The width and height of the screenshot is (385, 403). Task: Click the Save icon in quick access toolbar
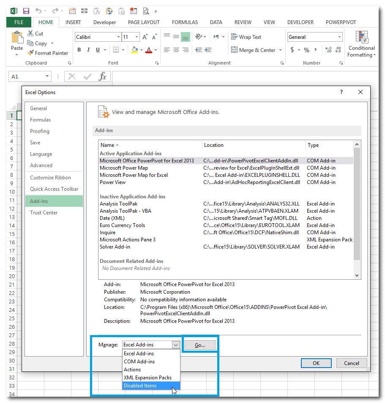pos(26,11)
